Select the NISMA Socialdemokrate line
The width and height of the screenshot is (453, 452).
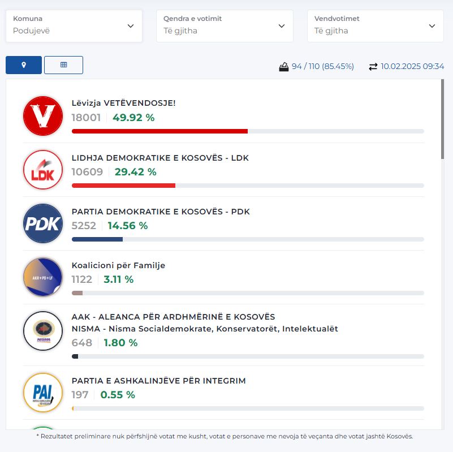(x=205, y=329)
